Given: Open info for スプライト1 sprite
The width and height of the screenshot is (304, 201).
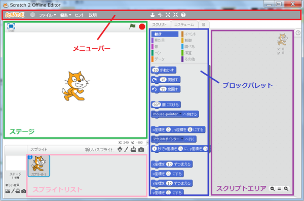Looking at the screenshot, I should pyautogui.click(x=30, y=157).
